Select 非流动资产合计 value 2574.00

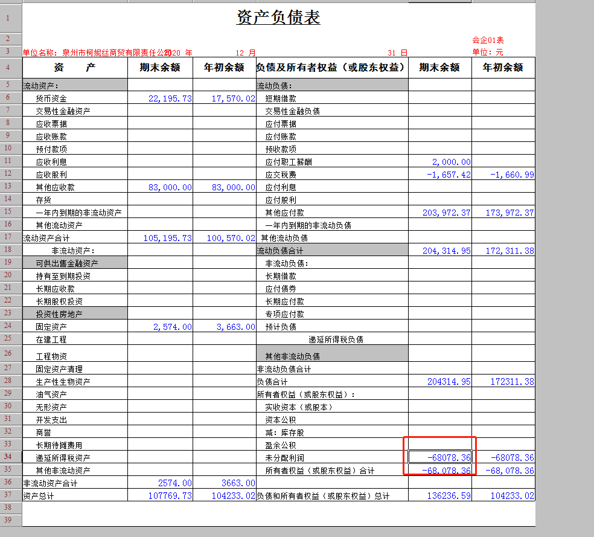pos(160,483)
